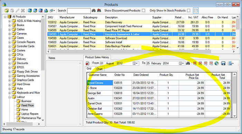Click the edit product box icon
The image size is (242, 134).
click(x=35, y=11)
